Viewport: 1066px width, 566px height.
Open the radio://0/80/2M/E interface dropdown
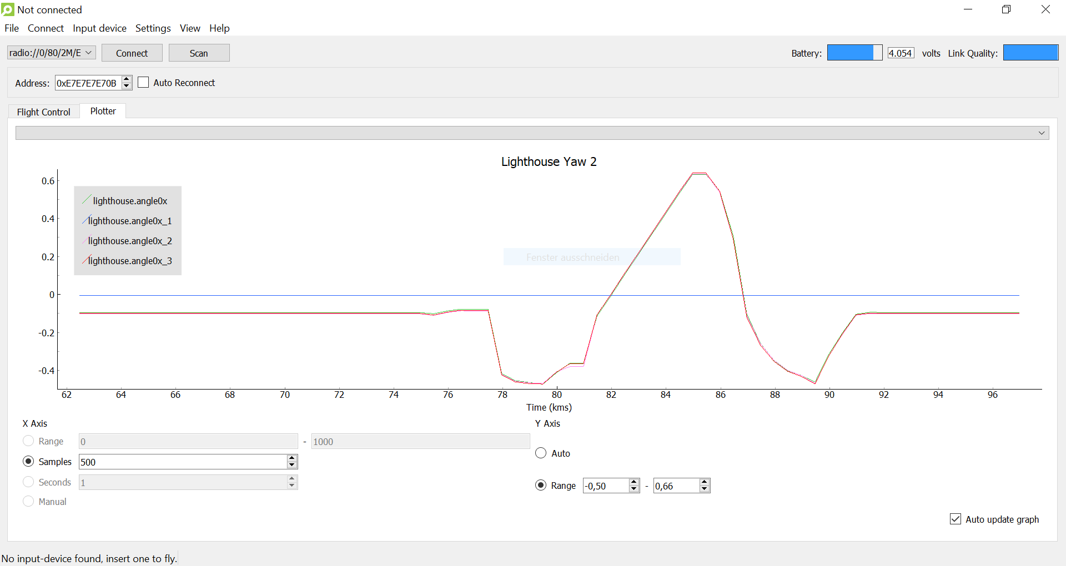[x=51, y=53]
